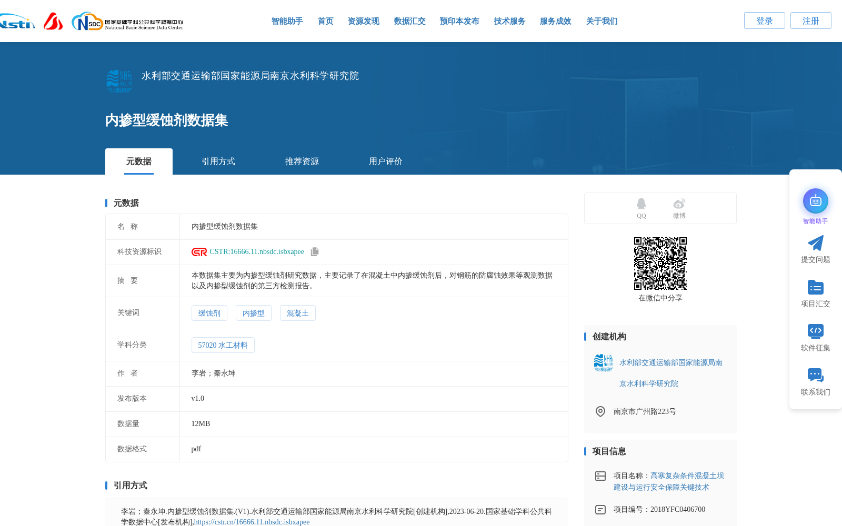
Task: Open 数据汇交 menu
Action: [410, 21]
